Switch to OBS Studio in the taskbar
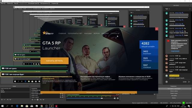This screenshot has width=192, height=108. point(46,106)
